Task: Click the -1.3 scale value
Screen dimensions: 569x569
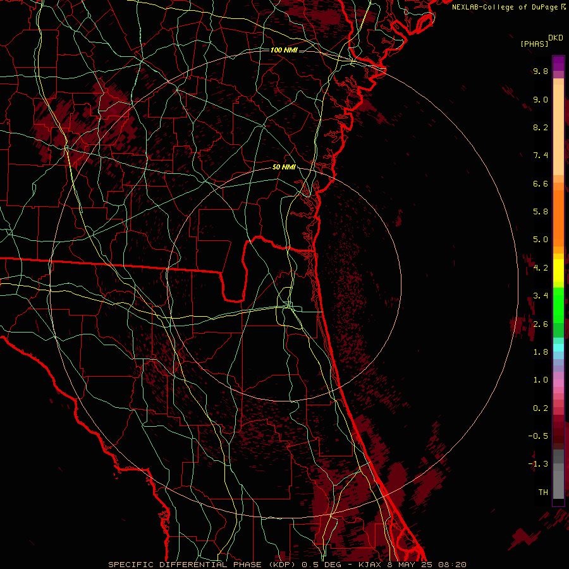Action: (538, 464)
